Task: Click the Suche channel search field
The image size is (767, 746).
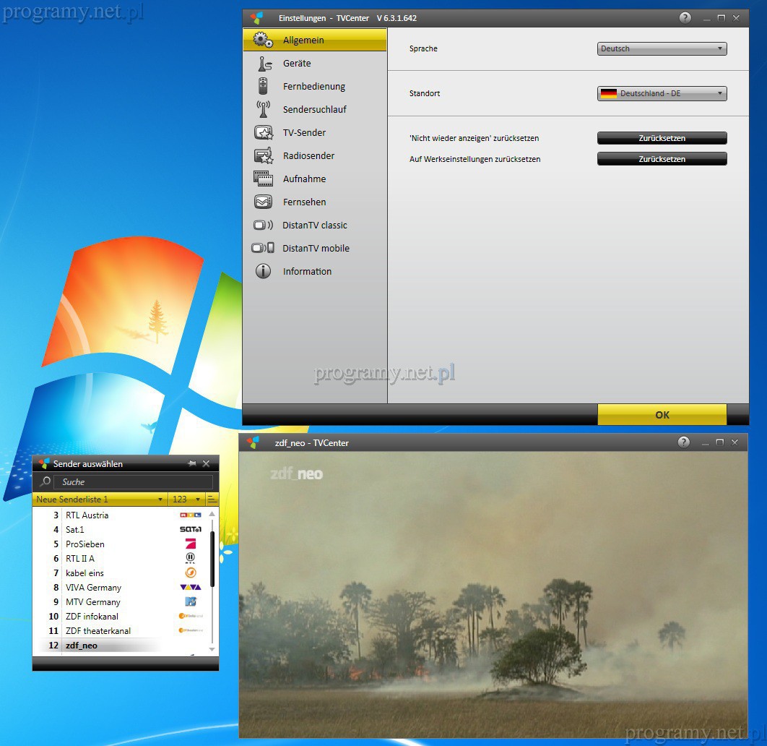Action: (x=134, y=482)
